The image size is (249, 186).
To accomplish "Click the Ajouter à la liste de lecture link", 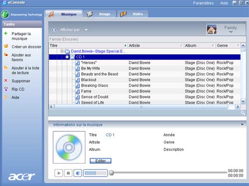I will tap(25, 71).
